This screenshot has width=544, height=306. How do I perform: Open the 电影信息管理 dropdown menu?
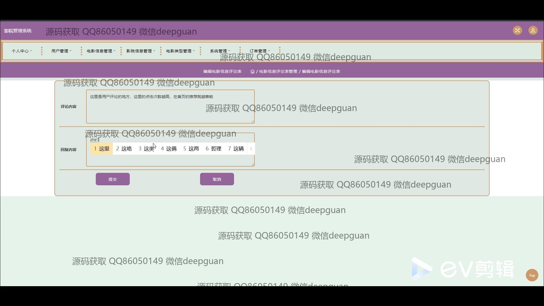click(x=101, y=51)
